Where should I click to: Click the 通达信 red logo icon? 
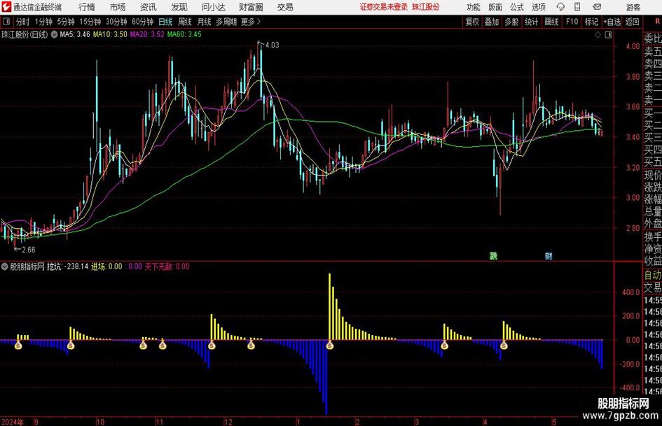pos(6,7)
